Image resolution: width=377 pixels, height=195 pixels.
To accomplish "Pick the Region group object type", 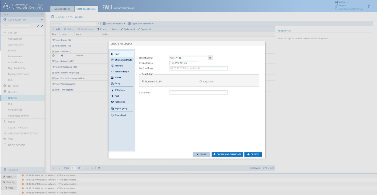I will pos(121,109).
